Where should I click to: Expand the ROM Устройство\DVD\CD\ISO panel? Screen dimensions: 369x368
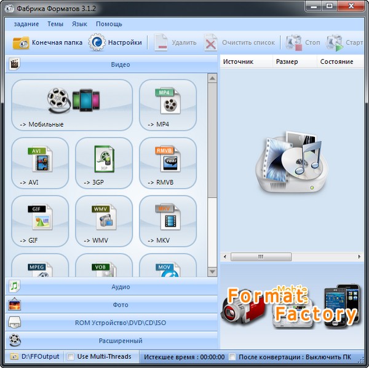click(111, 323)
